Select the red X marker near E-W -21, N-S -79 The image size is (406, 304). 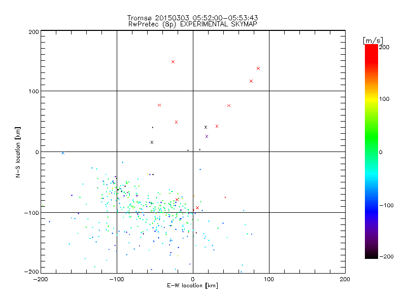pos(177,200)
